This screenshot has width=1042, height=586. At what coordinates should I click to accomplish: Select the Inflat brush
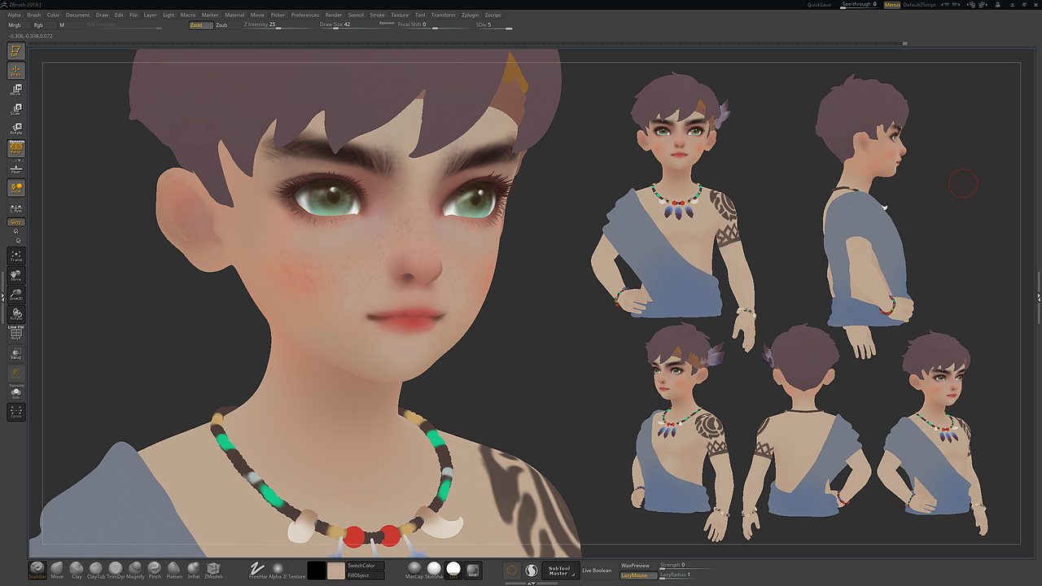193,570
